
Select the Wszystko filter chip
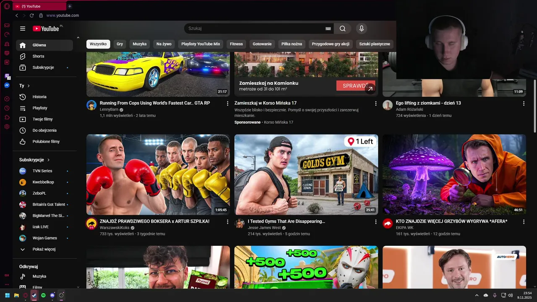coord(98,44)
